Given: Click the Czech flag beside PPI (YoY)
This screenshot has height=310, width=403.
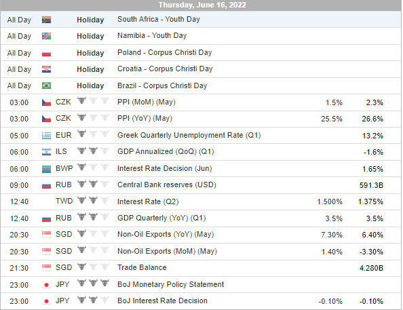Looking at the screenshot, I should click(x=46, y=119).
